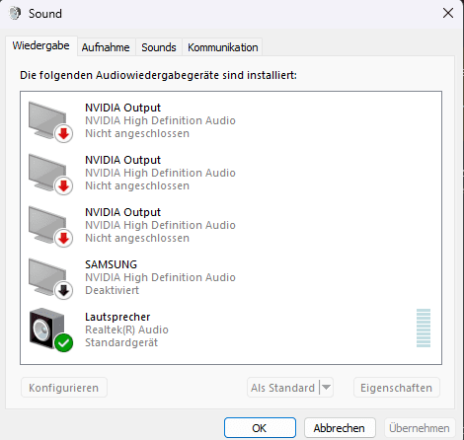Click the green checkmark on Lautsprecher

[x=64, y=342]
